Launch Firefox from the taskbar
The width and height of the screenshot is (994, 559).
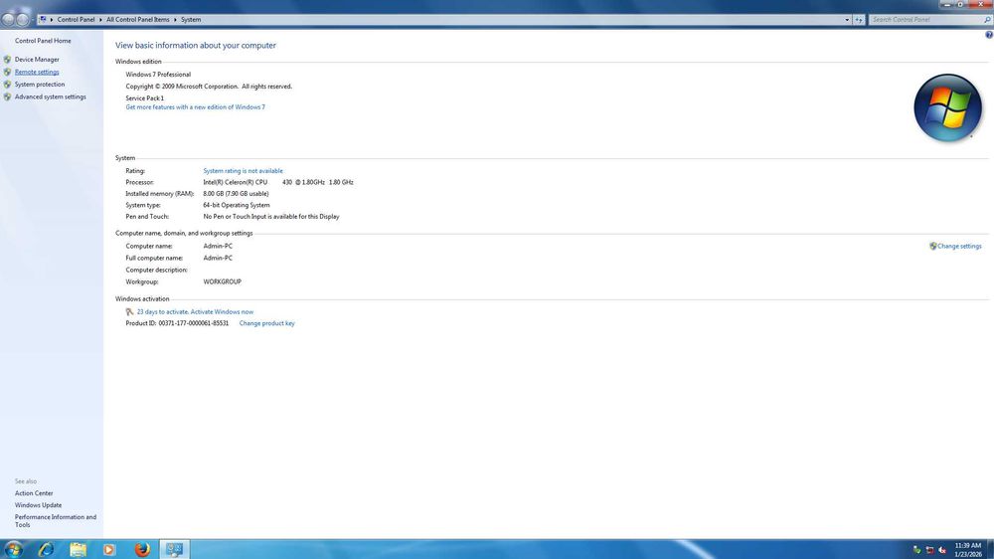point(142,549)
